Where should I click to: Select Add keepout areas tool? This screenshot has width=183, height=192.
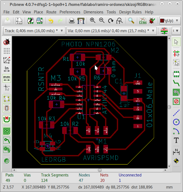(176, 101)
